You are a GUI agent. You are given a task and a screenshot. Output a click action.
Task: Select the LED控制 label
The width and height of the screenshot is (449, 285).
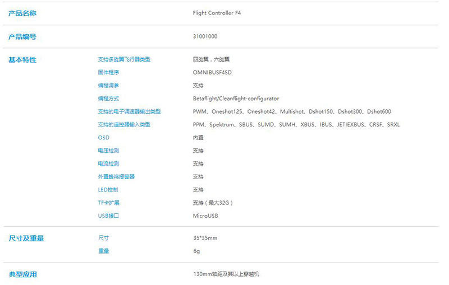tap(108, 190)
